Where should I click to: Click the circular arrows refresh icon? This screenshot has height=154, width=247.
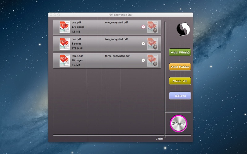pos(183,30)
